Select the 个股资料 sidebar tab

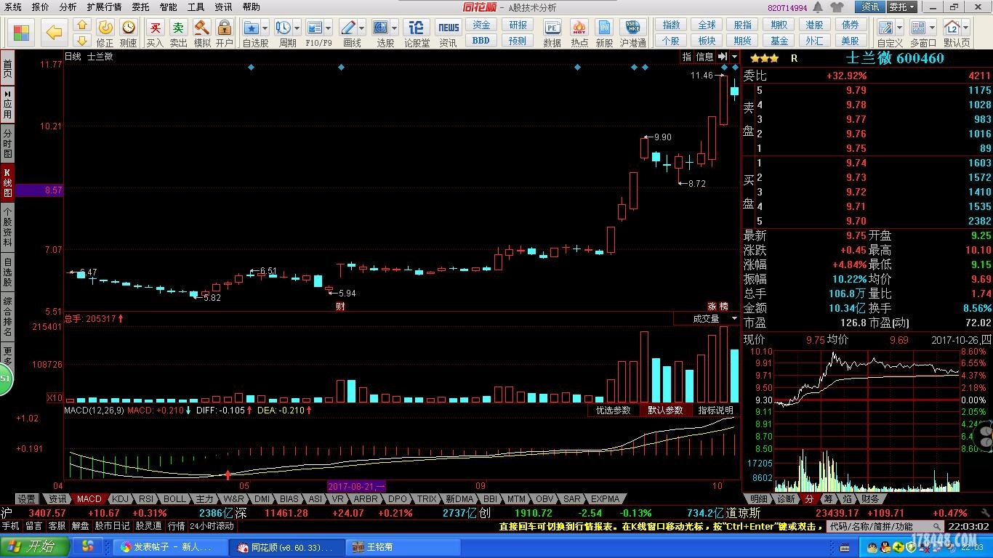tap(7, 227)
